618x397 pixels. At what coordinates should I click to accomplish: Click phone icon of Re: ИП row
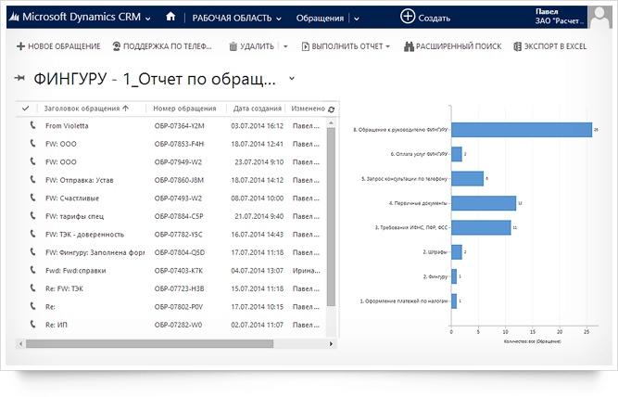pyautogui.click(x=33, y=325)
